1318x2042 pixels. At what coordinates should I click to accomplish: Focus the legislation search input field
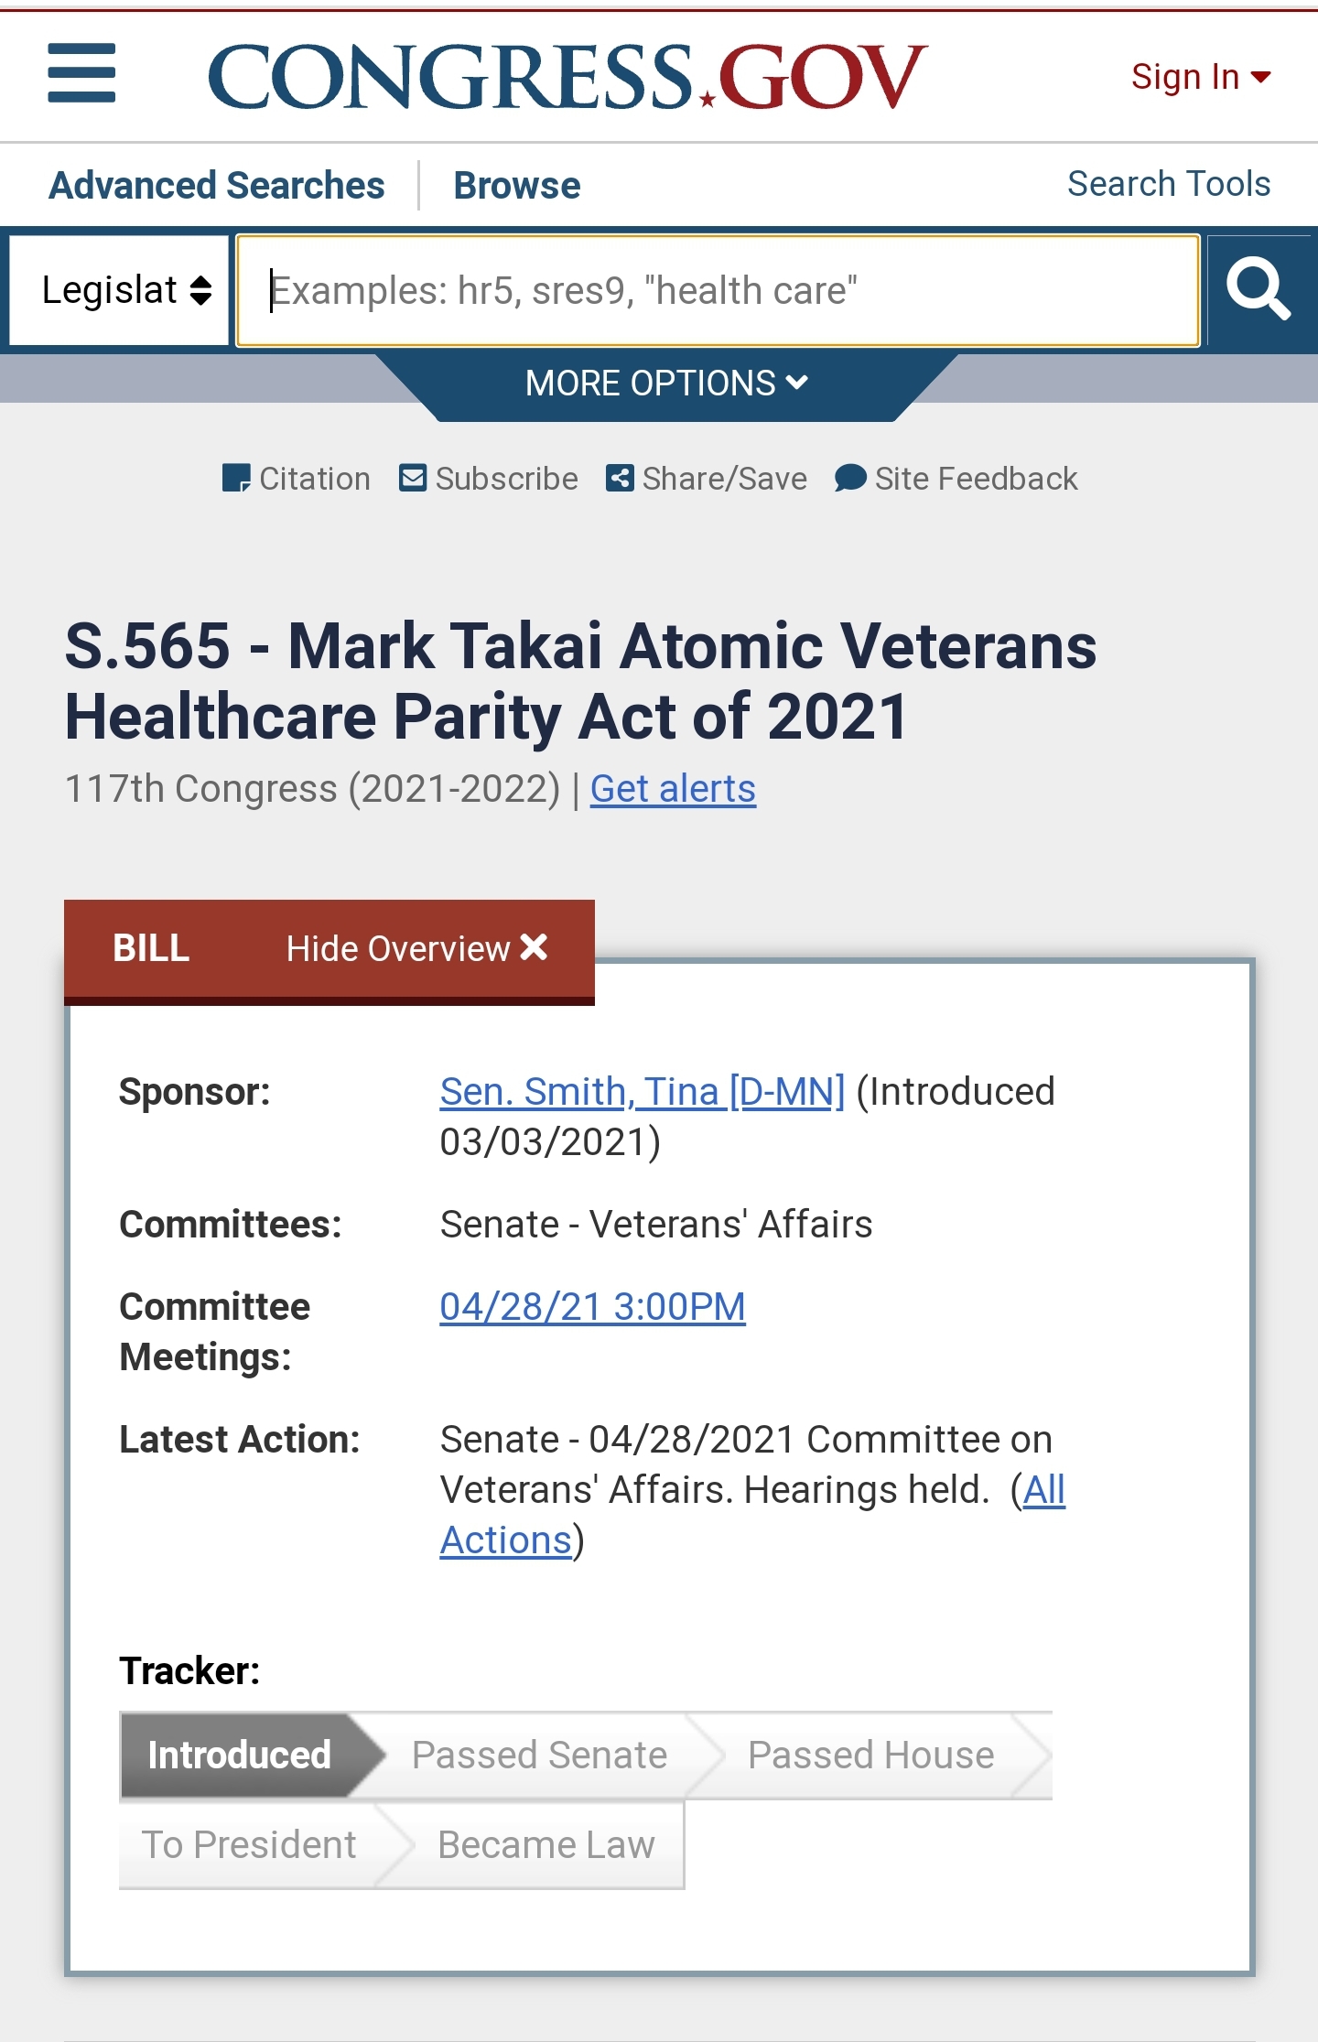[718, 290]
